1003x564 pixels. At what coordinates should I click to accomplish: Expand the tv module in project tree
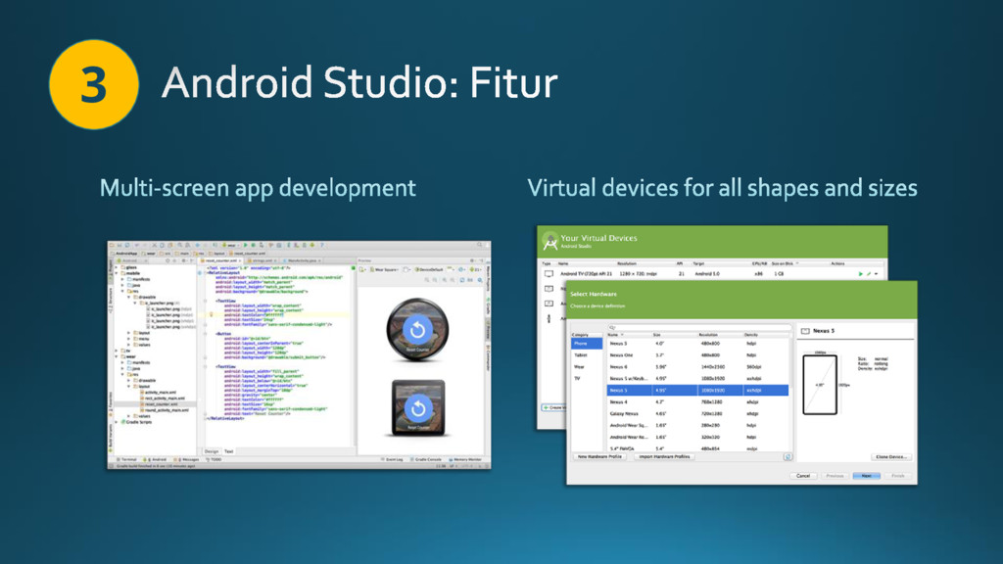[117, 351]
